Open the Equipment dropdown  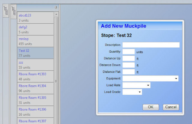tap(151, 78)
